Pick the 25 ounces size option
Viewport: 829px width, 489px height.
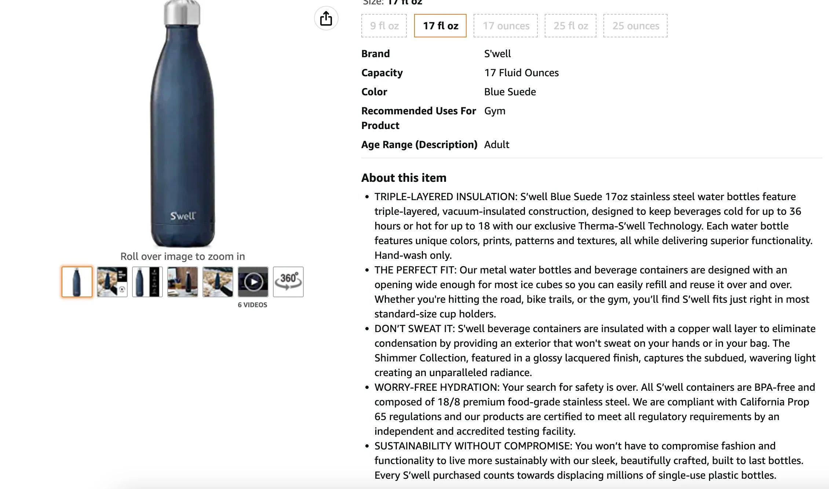pyautogui.click(x=635, y=26)
